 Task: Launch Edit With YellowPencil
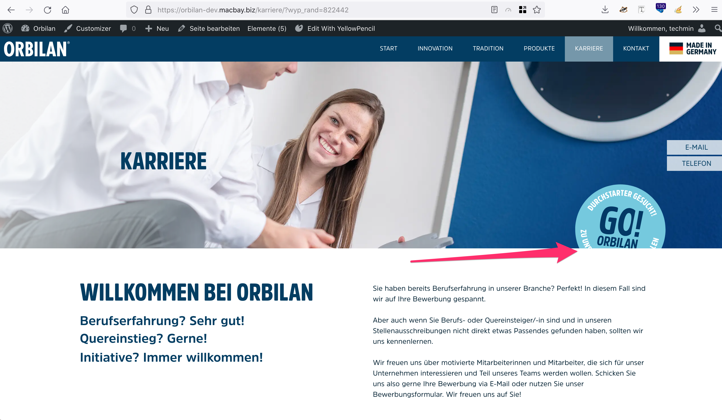(x=335, y=28)
